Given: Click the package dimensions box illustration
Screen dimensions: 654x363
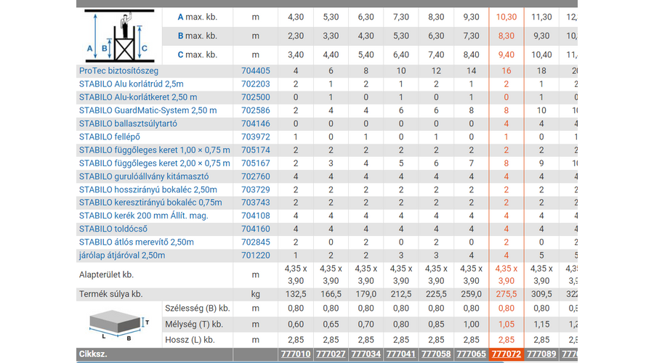Looking at the screenshot, I should click(119, 325).
